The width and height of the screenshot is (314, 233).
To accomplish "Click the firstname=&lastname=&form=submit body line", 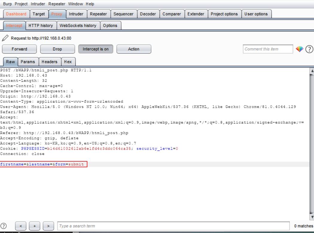I will click(x=42, y=164).
